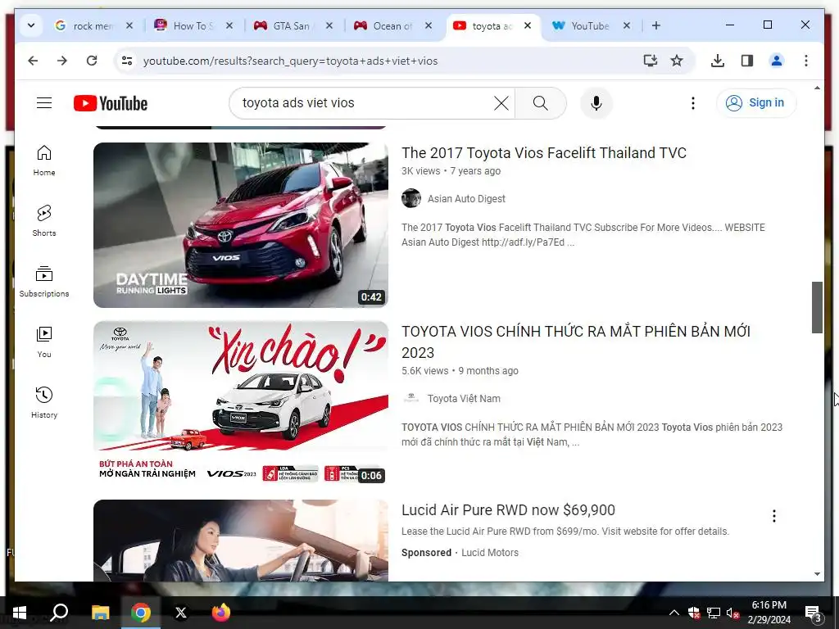Open File Explorer from taskbar
Viewport: 839px width, 629px height.
click(x=100, y=613)
